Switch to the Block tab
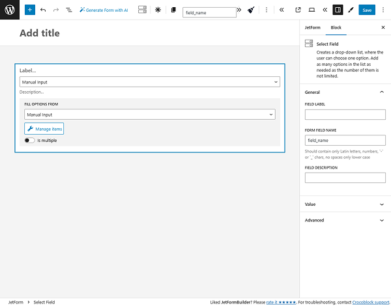Viewport: 391px width, 306px height. (336, 27)
